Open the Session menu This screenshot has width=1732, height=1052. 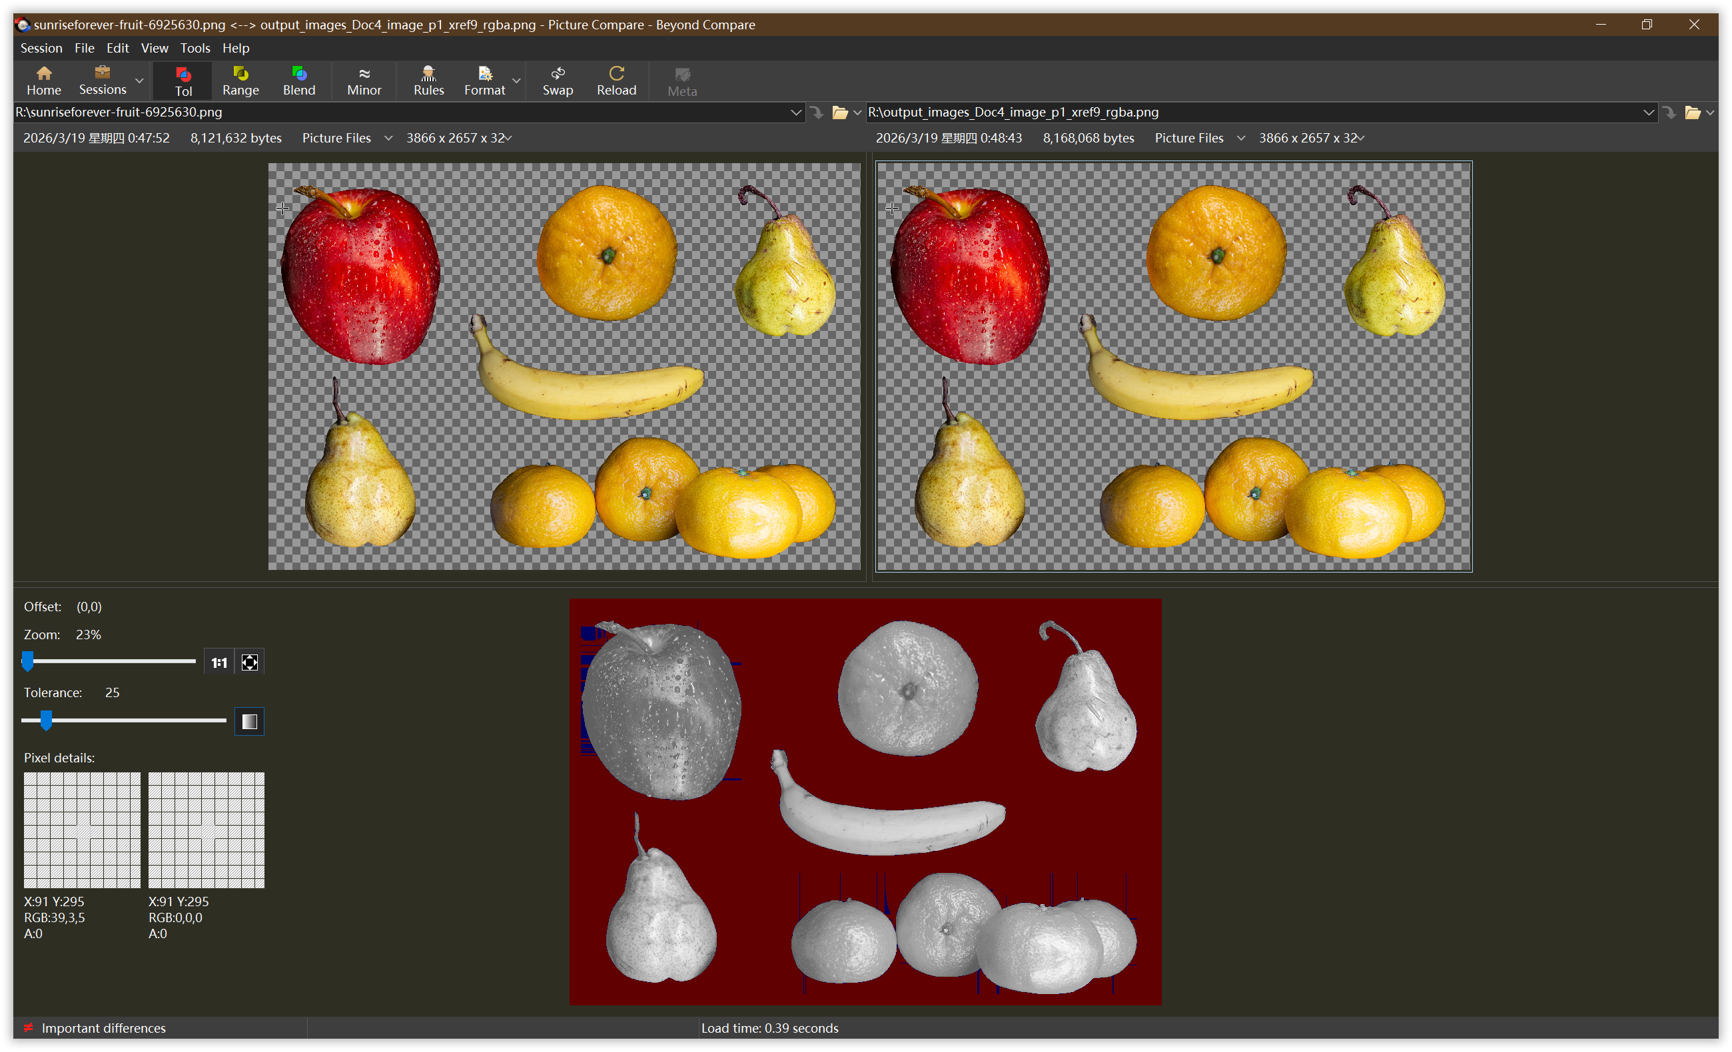coord(41,48)
